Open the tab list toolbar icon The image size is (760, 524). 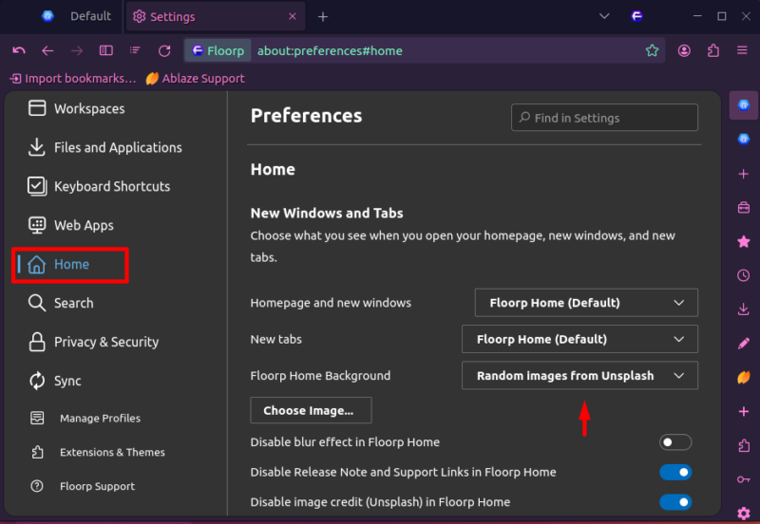click(x=135, y=50)
